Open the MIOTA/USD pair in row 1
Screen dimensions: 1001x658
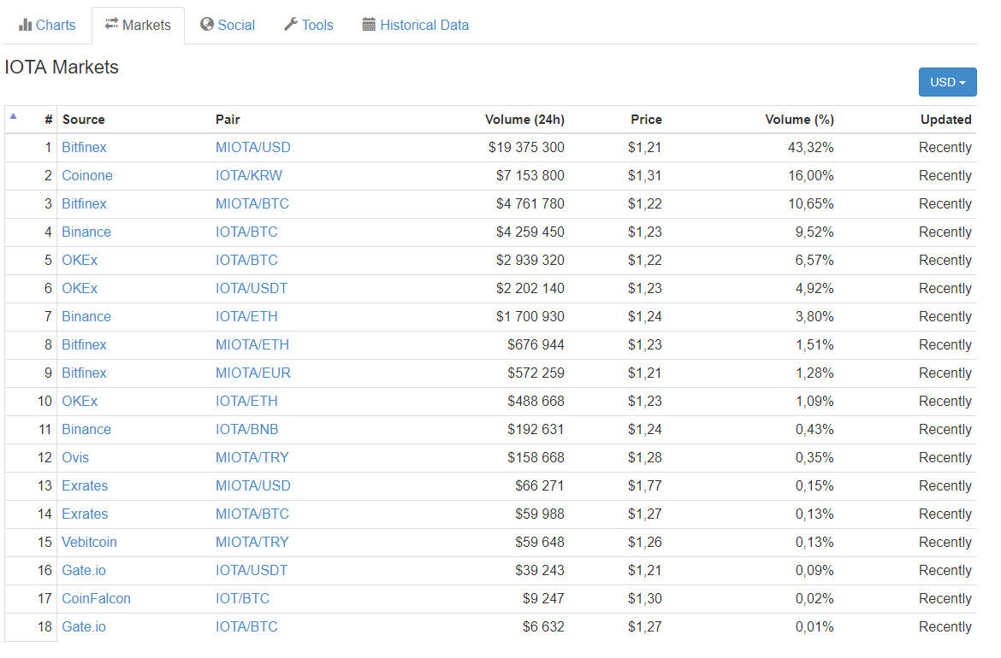point(252,147)
